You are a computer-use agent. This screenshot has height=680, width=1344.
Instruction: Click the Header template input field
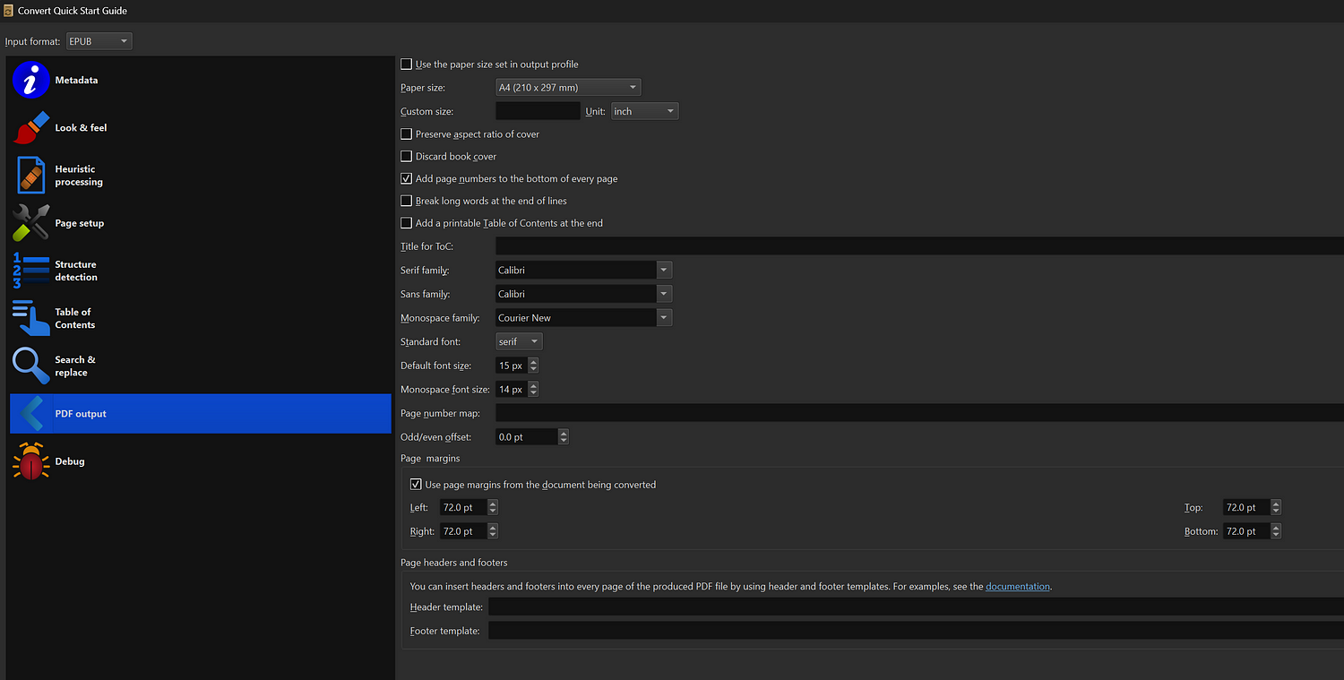coord(916,607)
